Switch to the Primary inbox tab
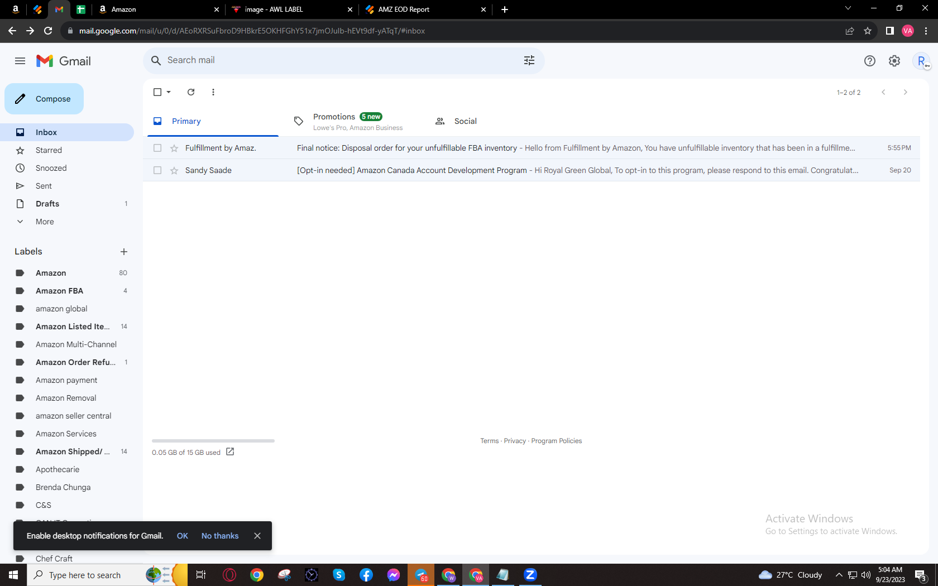Image resolution: width=938 pixels, height=586 pixels. tap(213, 121)
